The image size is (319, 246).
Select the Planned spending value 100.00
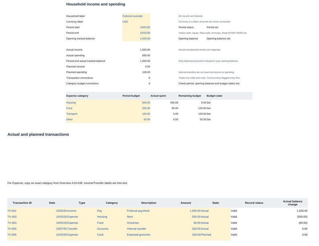coord(146,72)
